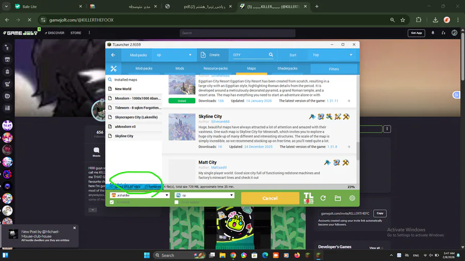The height and width of the screenshot is (261, 465).
Task: Open Game Jolt friends icon
Action: [x=443, y=33]
